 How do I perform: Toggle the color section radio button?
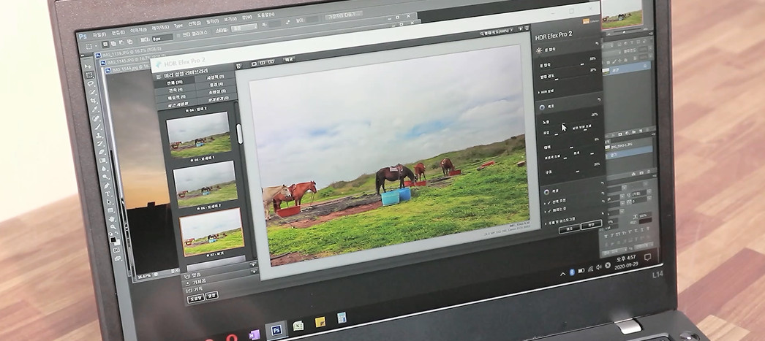tap(548, 192)
